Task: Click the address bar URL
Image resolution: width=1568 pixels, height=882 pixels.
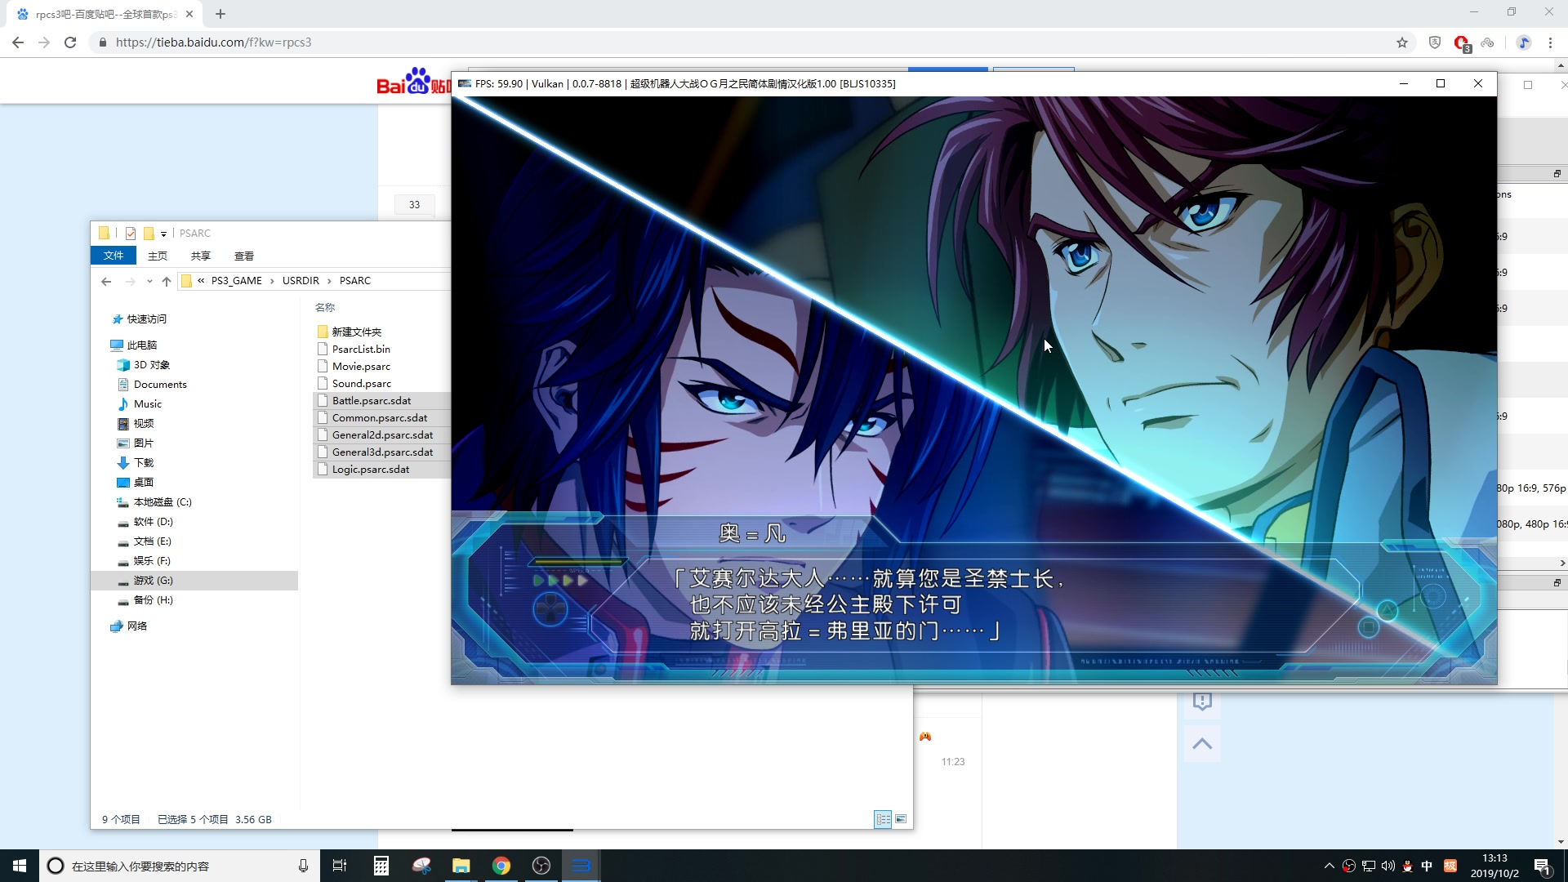Action: (x=213, y=42)
